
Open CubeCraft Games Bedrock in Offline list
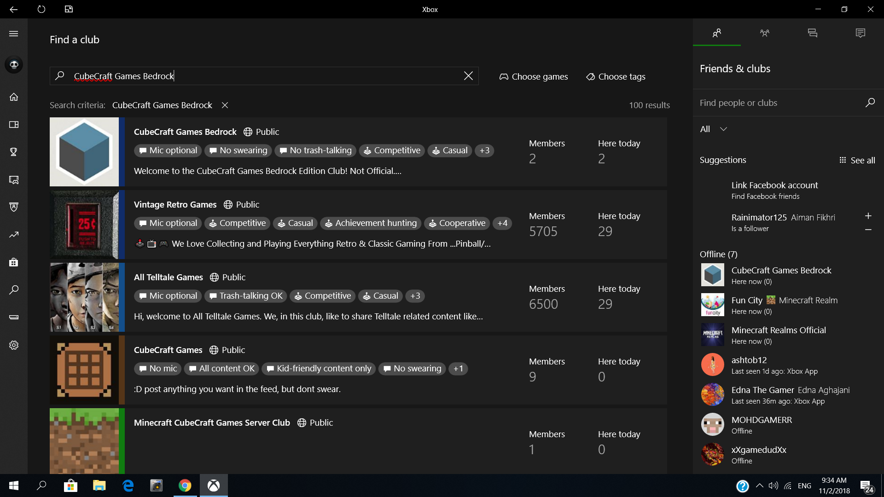[788, 275]
